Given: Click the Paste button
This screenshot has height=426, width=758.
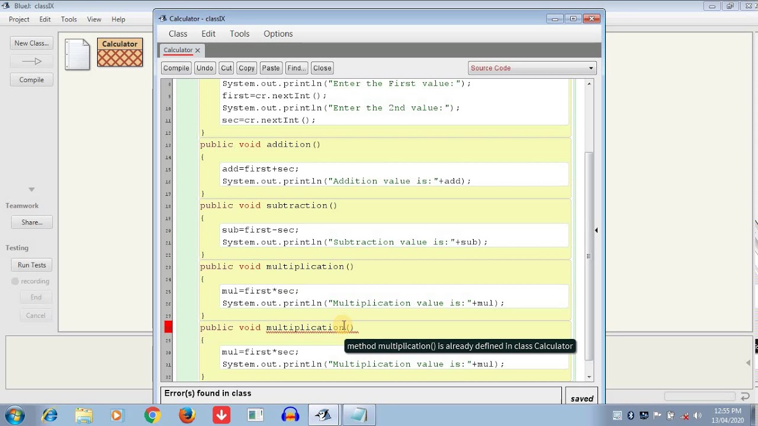Looking at the screenshot, I should pos(271,68).
